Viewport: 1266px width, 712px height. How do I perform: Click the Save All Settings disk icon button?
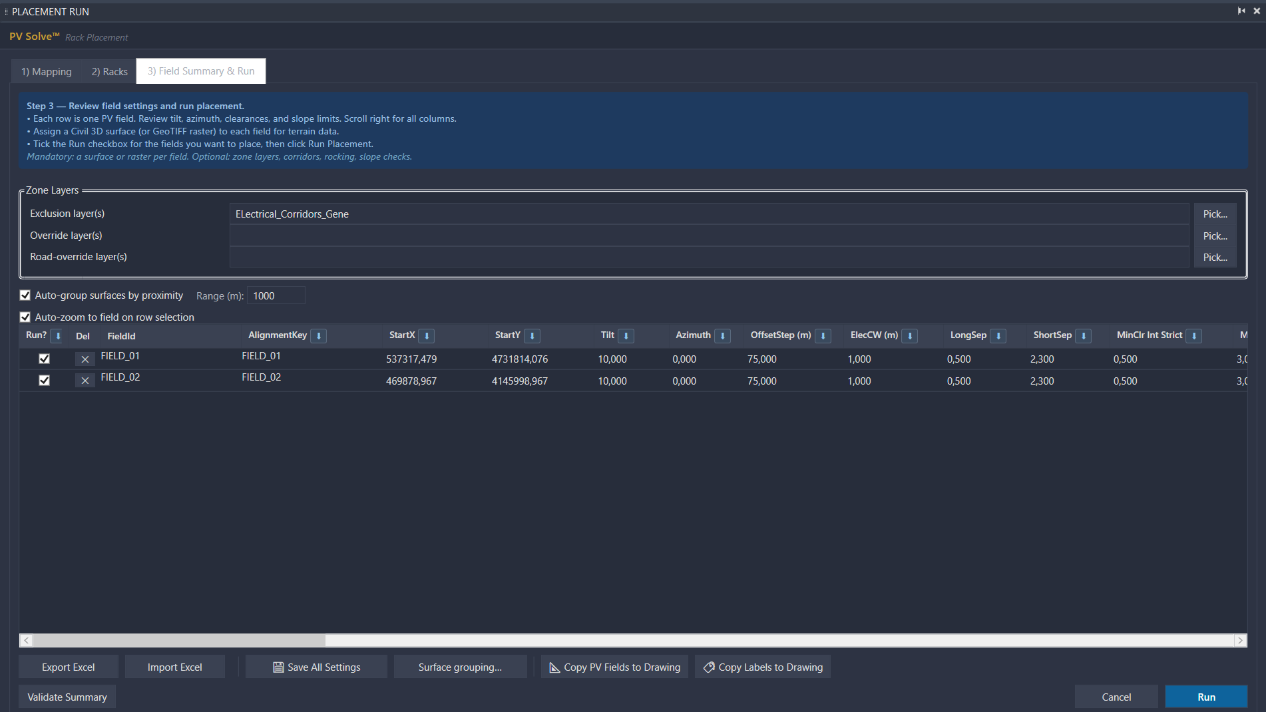[316, 667]
